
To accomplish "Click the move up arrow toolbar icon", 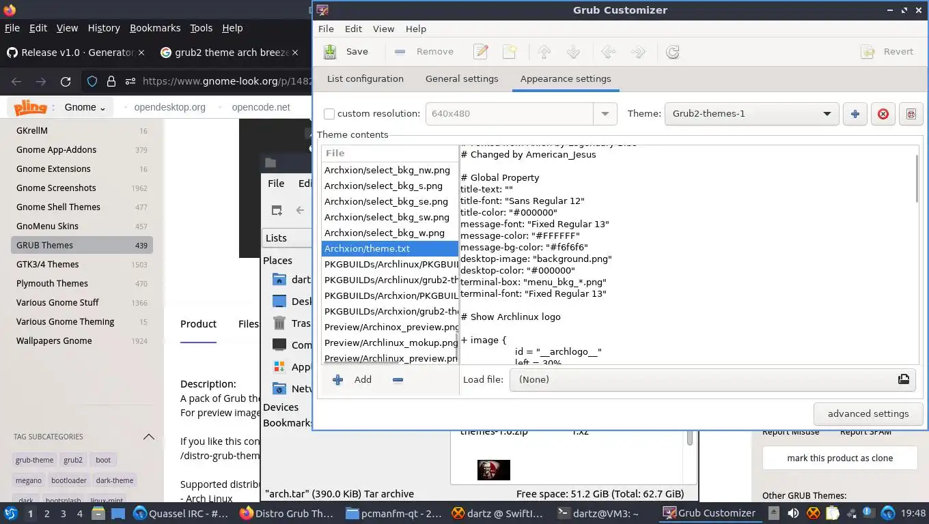I will (x=544, y=52).
